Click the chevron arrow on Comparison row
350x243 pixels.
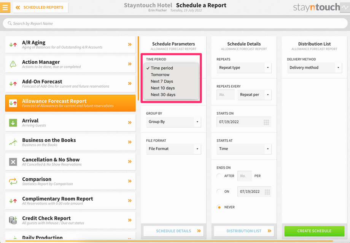tap(130, 181)
